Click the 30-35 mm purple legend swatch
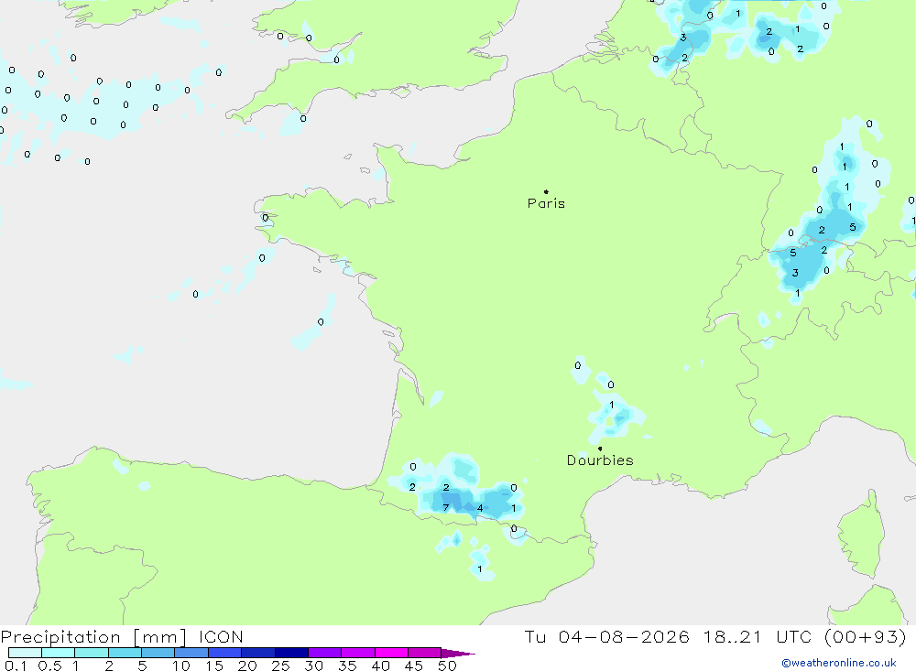Image resolution: width=916 pixels, height=671 pixels. pos(324,653)
